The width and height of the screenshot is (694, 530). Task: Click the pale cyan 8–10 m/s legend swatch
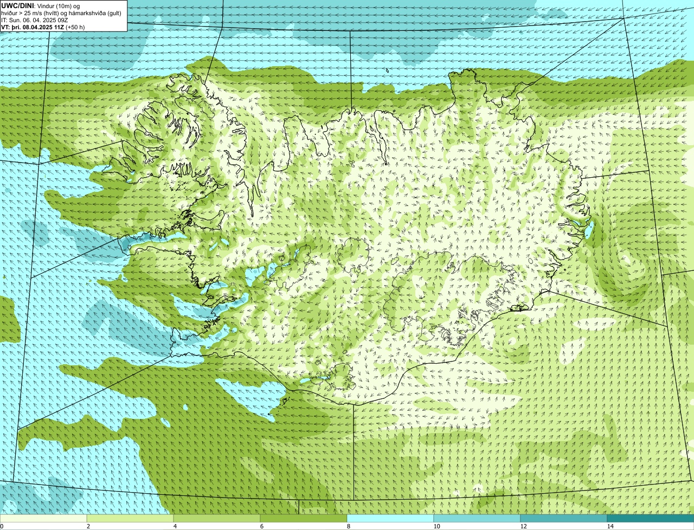[x=390, y=518]
